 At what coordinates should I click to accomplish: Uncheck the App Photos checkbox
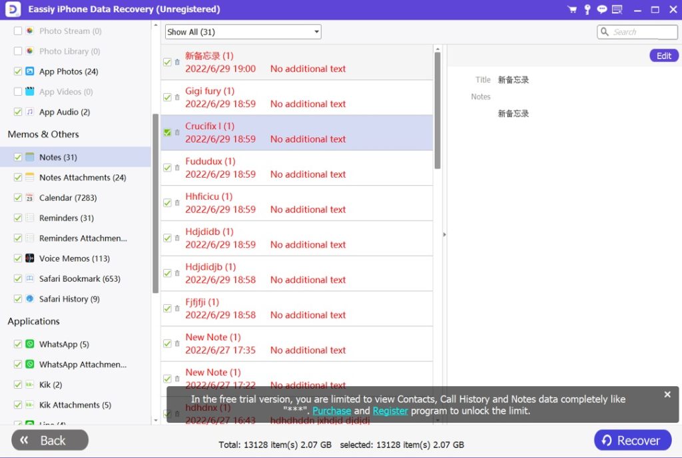[18, 71]
